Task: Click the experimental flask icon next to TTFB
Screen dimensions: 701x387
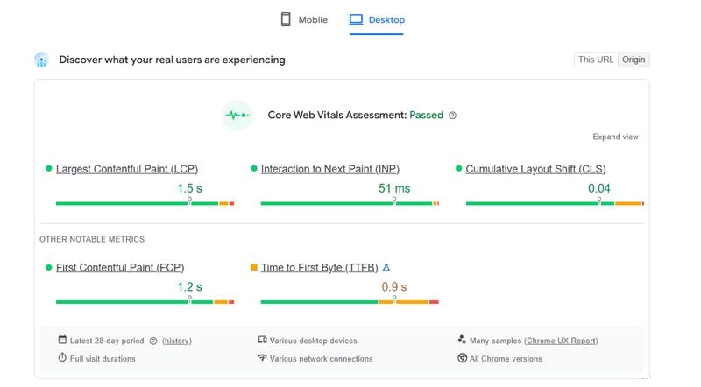Action: (386, 267)
